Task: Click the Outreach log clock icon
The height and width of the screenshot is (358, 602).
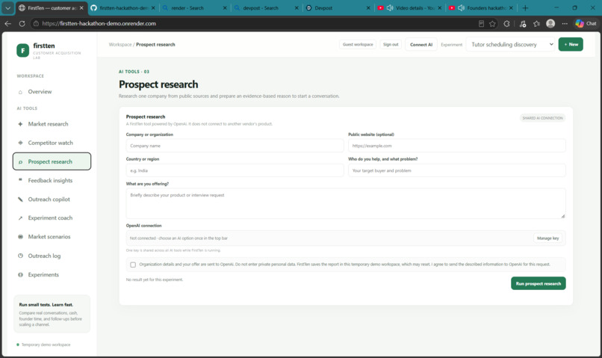Action: [20, 256]
